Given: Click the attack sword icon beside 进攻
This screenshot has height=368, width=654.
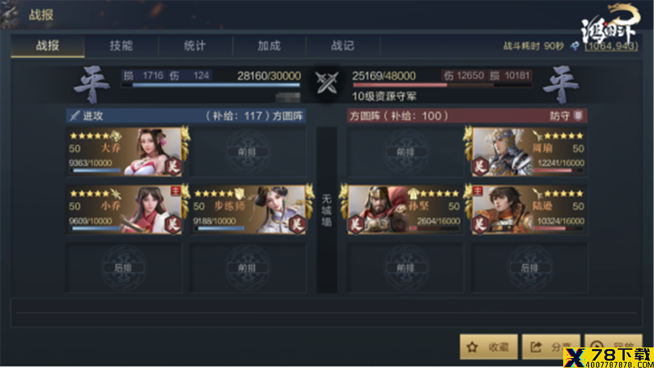Looking at the screenshot, I should point(75,116).
